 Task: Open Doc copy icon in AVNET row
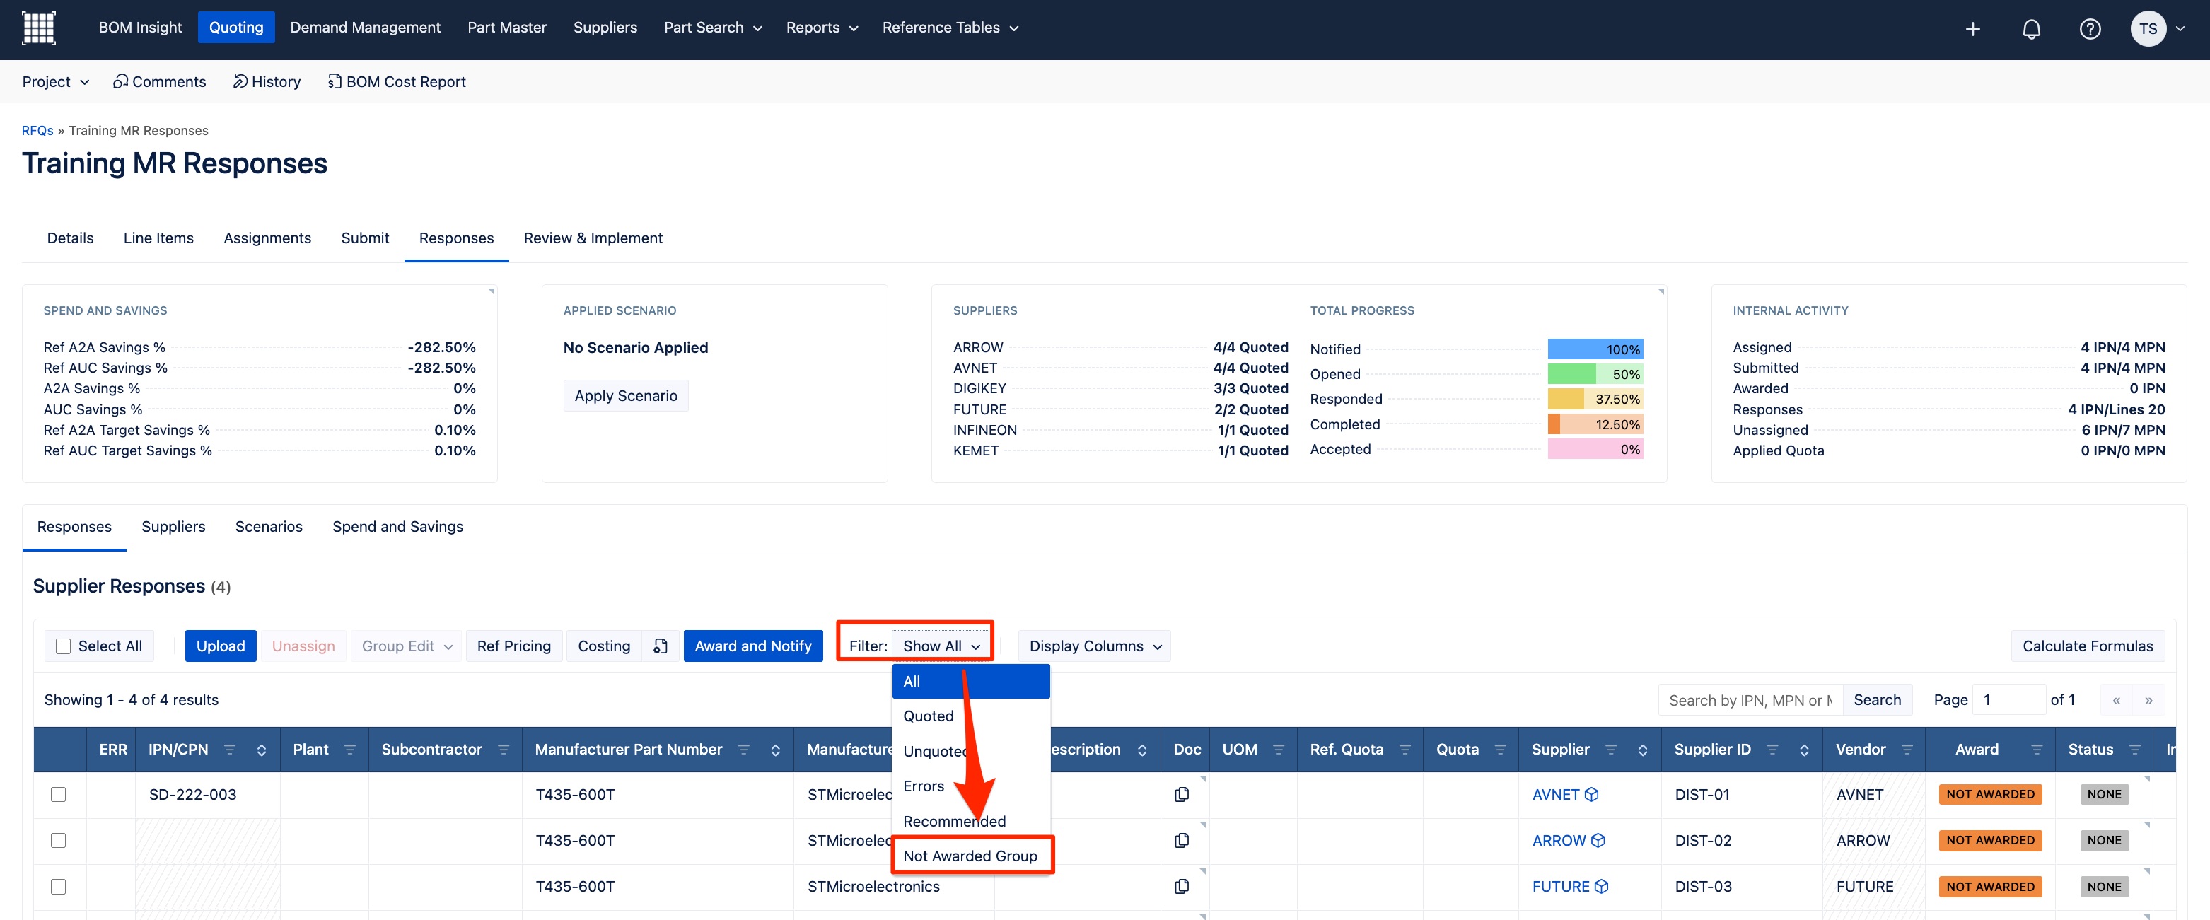coord(1181,795)
